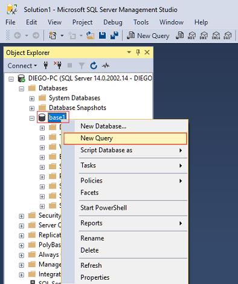Select Refresh from the context menu

[125, 265]
